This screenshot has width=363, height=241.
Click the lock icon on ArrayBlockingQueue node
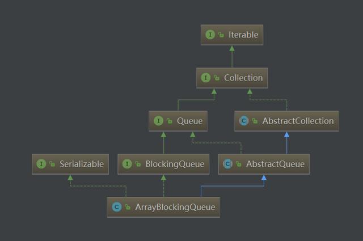pos(128,208)
